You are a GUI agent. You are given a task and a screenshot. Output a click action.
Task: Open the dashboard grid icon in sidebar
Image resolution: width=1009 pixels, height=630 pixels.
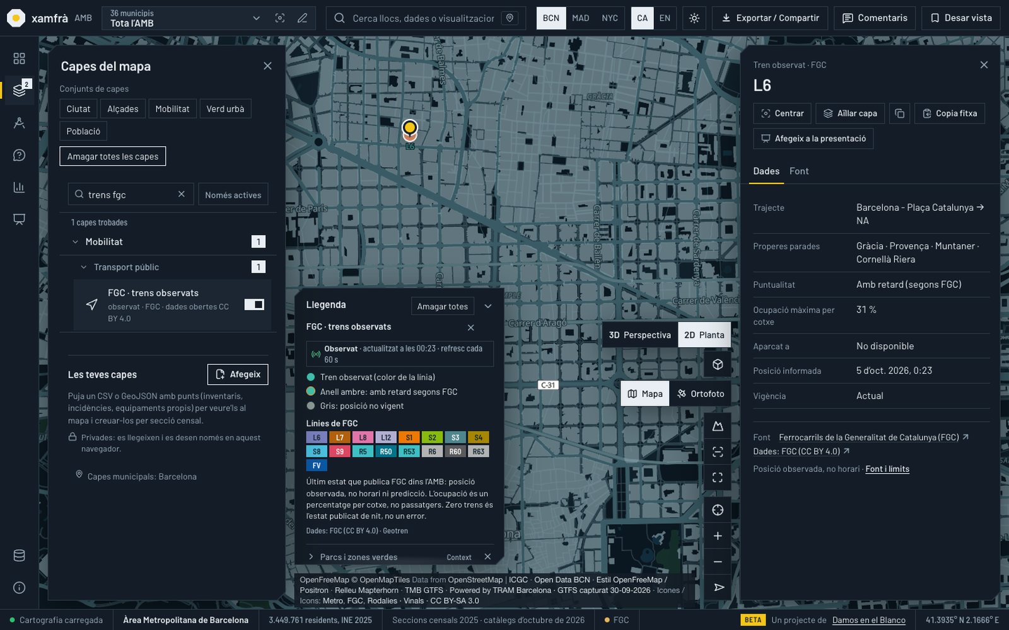click(19, 59)
